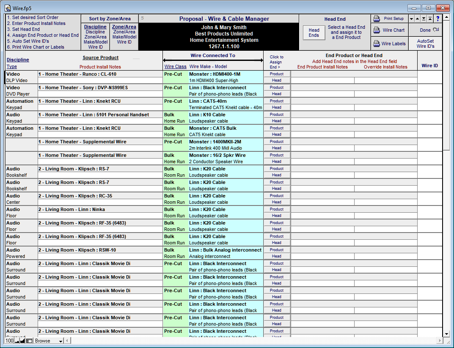Image resolution: width=454 pixels, height=348 pixels.
Task: Click install notes field under Sony DVP-NS999ES
Action: 100,94
